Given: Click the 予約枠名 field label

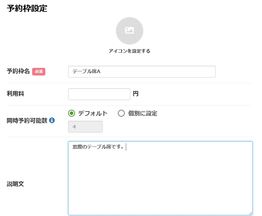Looking at the screenshot, I should [18, 71].
